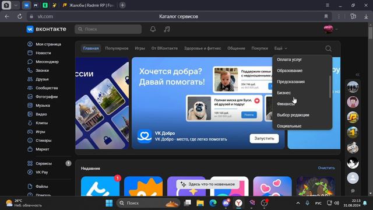Image resolution: width=373 pixels, height=210 pixels.
Task: Click the Windows taskbar Поиск box
Action: (148, 203)
